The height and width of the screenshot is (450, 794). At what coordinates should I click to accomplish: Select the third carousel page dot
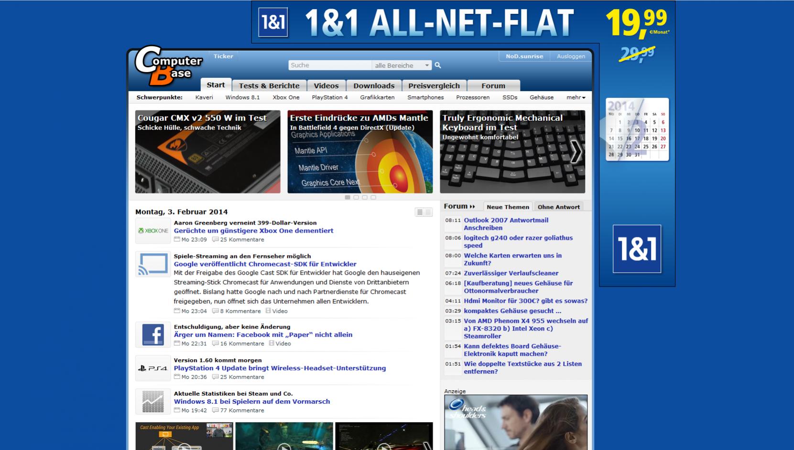pos(365,197)
